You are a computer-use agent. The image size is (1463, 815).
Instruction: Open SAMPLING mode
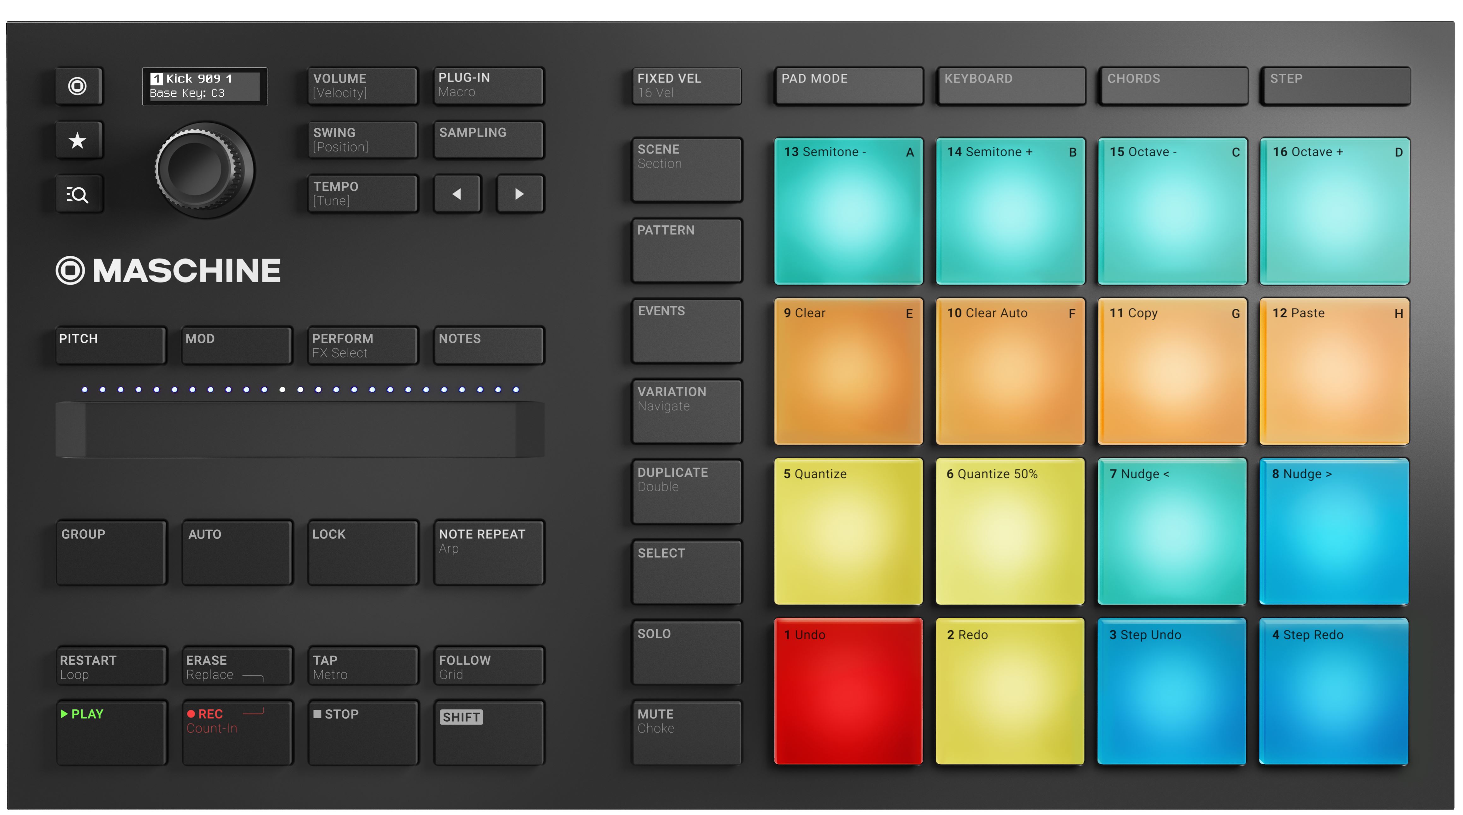(x=488, y=140)
